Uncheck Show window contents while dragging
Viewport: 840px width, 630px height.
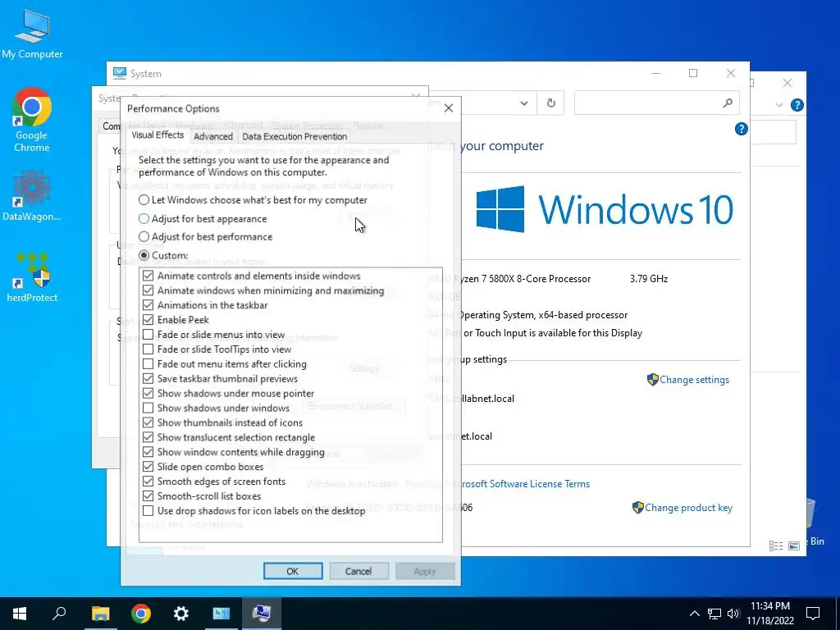[x=148, y=452]
